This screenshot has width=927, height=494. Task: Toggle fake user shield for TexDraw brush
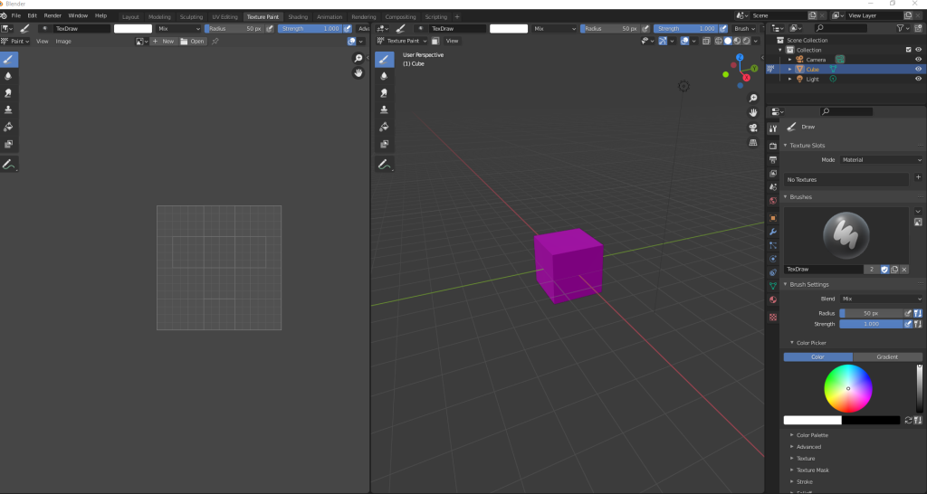[x=884, y=270]
